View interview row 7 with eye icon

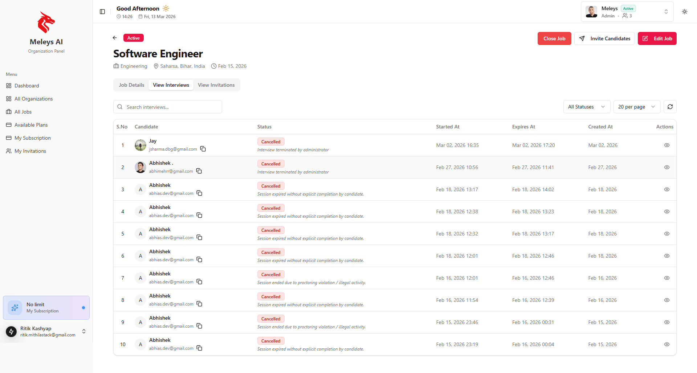(x=667, y=278)
